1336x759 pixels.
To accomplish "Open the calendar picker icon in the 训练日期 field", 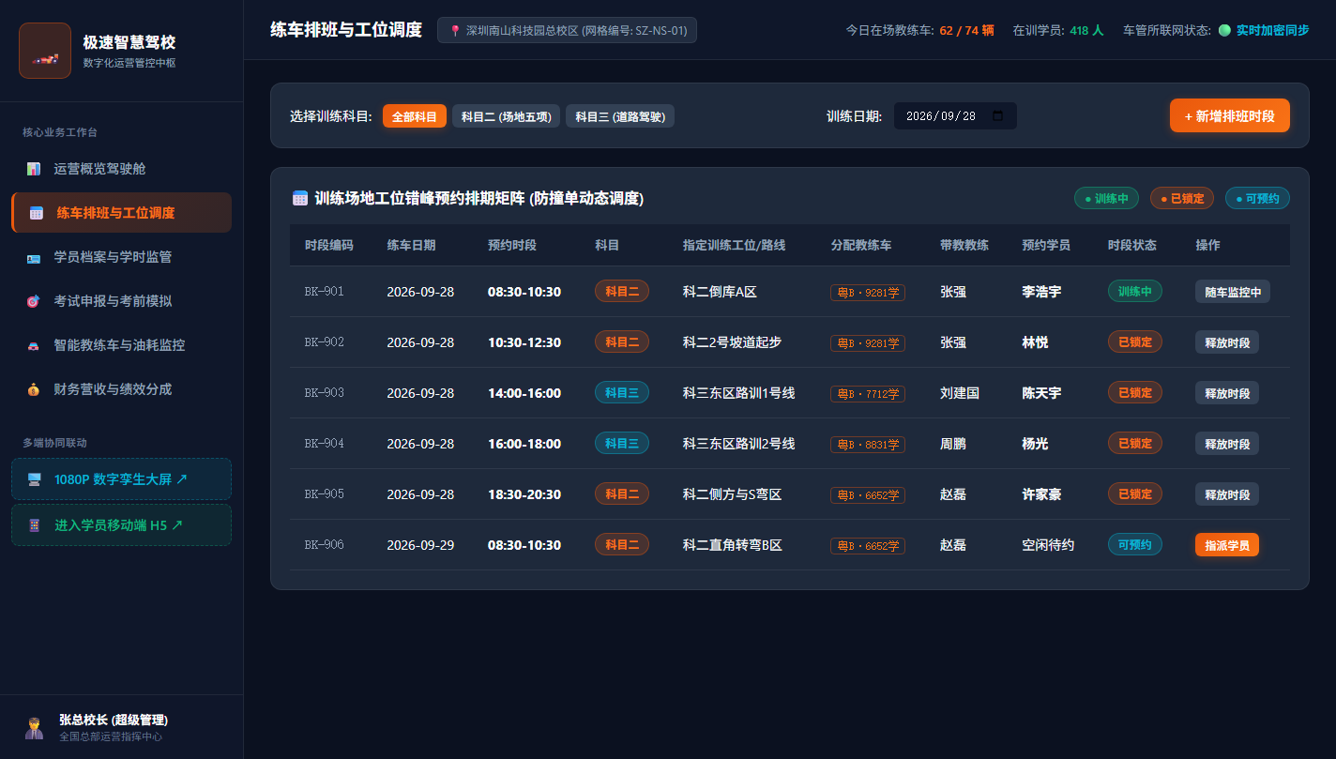I will tap(997, 116).
